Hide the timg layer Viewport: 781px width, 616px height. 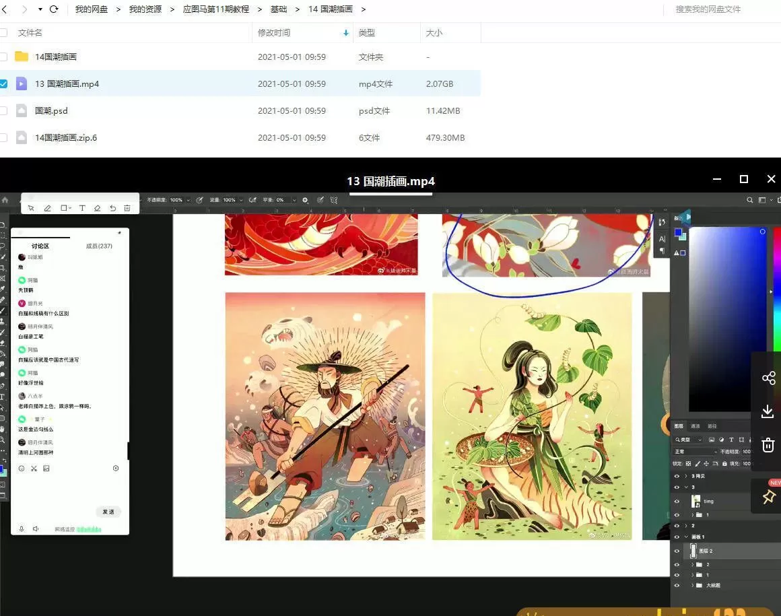pyautogui.click(x=677, y=501)
